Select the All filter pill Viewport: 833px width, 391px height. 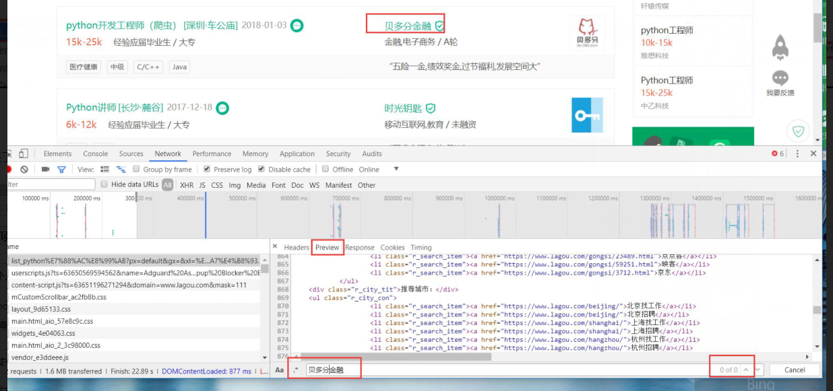pos(167,185)
